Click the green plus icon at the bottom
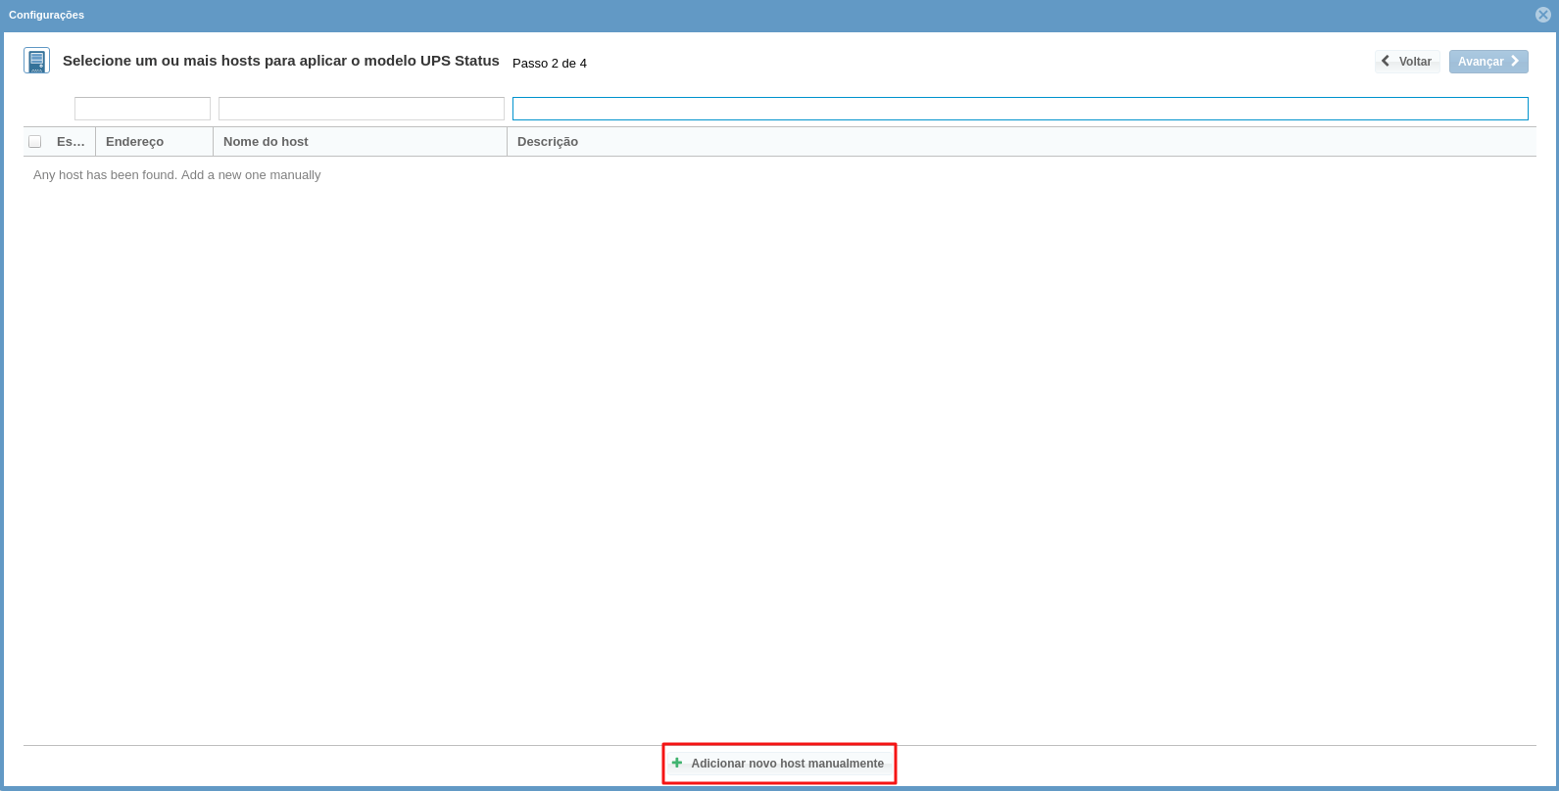 click(x=677, y=763)
